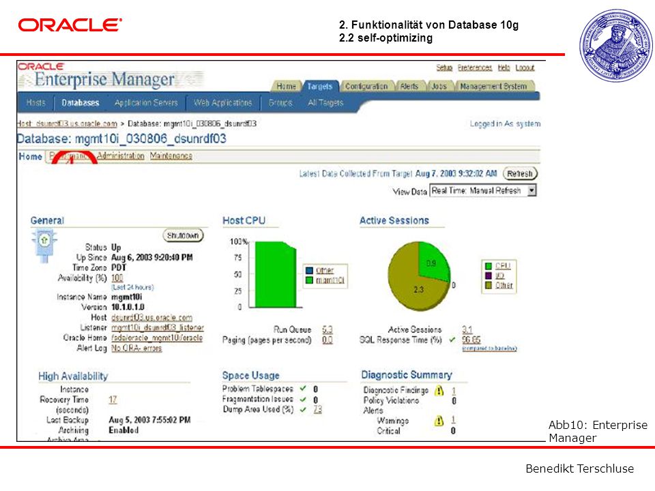Open the Dump Area Used value 73
This screenshot has height=491, width=655.
click(x=318, y=410)
